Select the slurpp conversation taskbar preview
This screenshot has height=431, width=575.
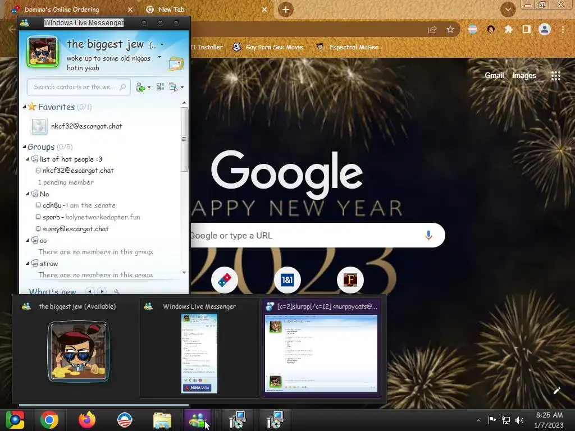(x=321, y=348)
